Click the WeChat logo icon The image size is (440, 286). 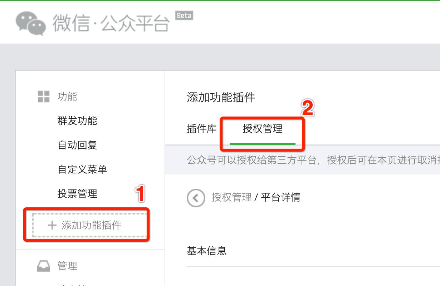[x=29, y=22]
